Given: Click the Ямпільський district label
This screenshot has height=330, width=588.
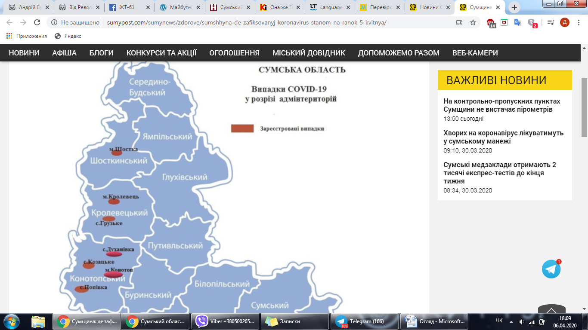Looking at the screenshot, I should tap(167, 137).
